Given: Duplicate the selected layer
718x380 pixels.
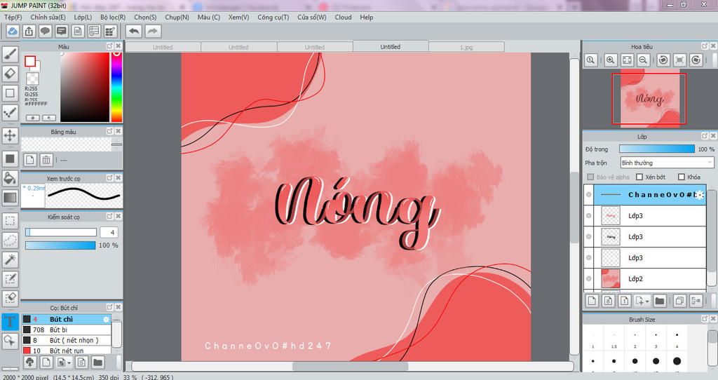Looking at the screenshot, I should point(679,301).
